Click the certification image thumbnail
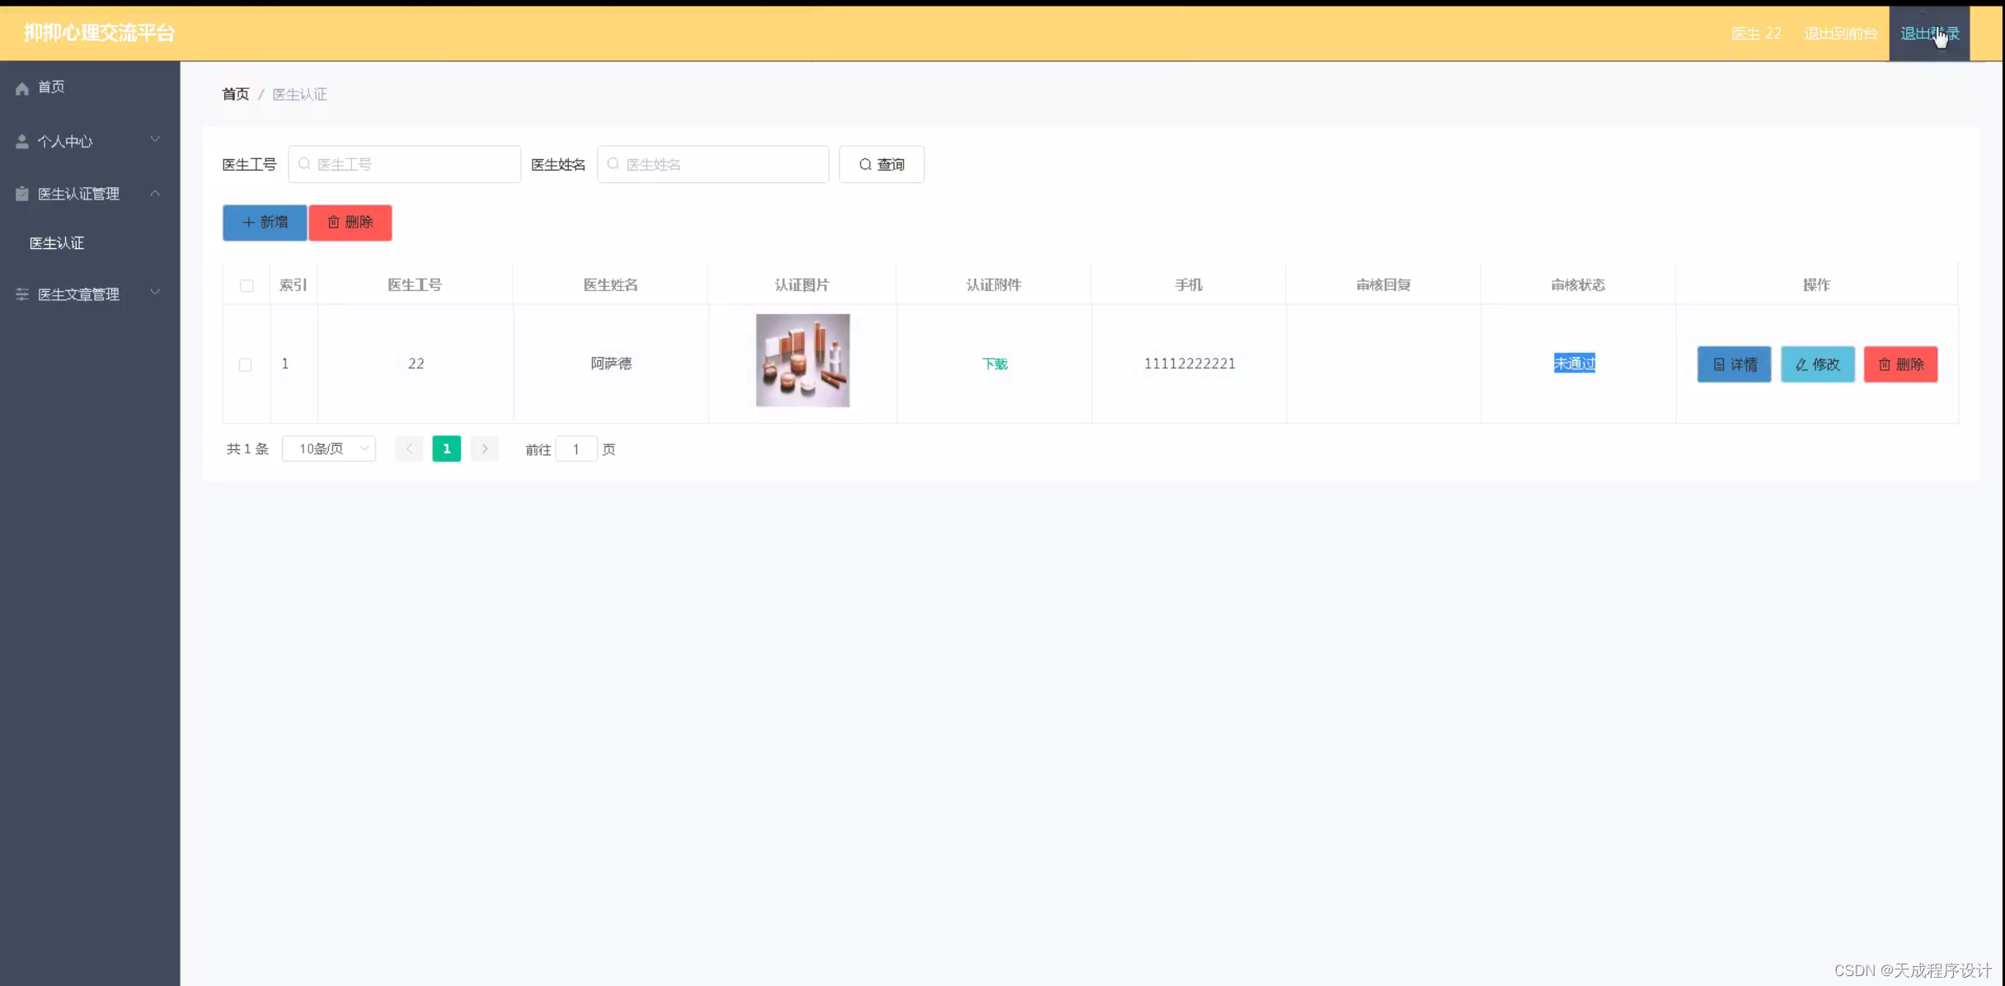2005x986 pixels. tap(802, 359)
